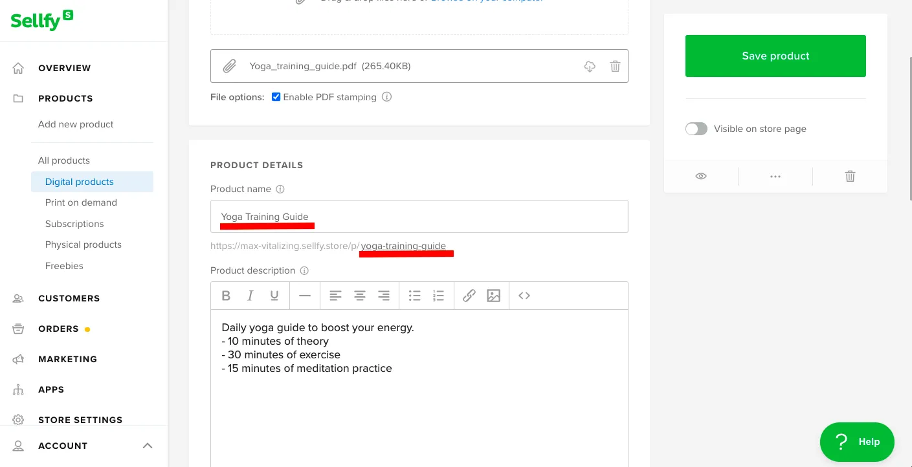
Task: Open the HTML code view icon
Action: (x=524, y=296)
